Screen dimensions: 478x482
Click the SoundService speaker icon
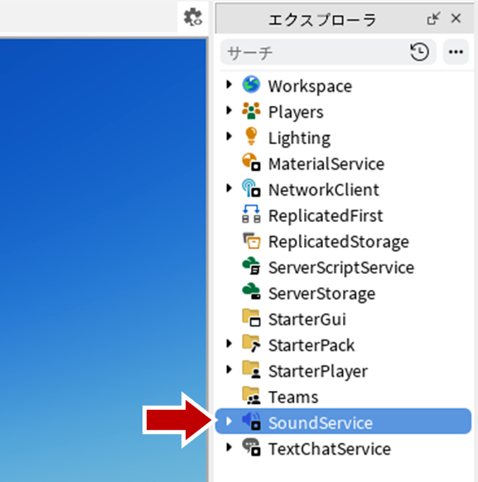tap(251, 422)
